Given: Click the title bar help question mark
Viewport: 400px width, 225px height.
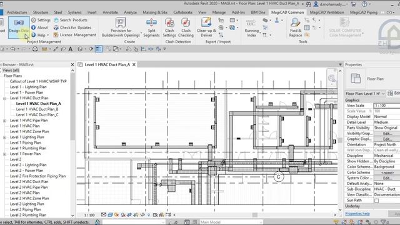Looking at the screenshot, I should coord(364,4).
